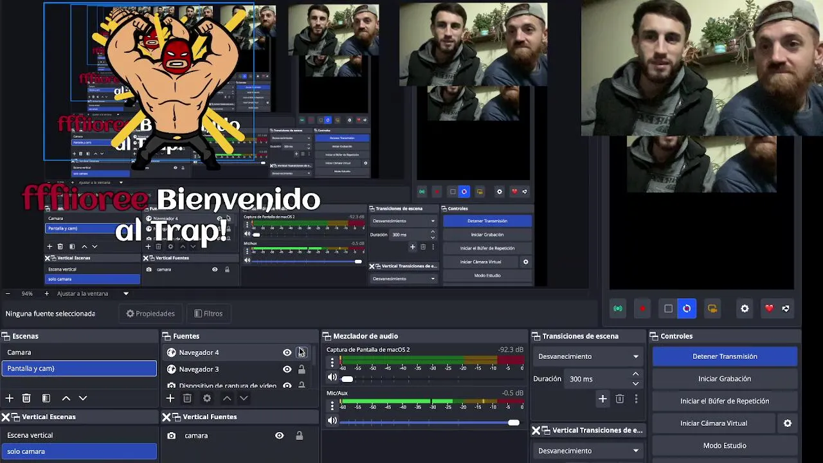The image size is (823, 463).
Task: Zoom in preview with plus icon
Action: click(x=46, y=293)
